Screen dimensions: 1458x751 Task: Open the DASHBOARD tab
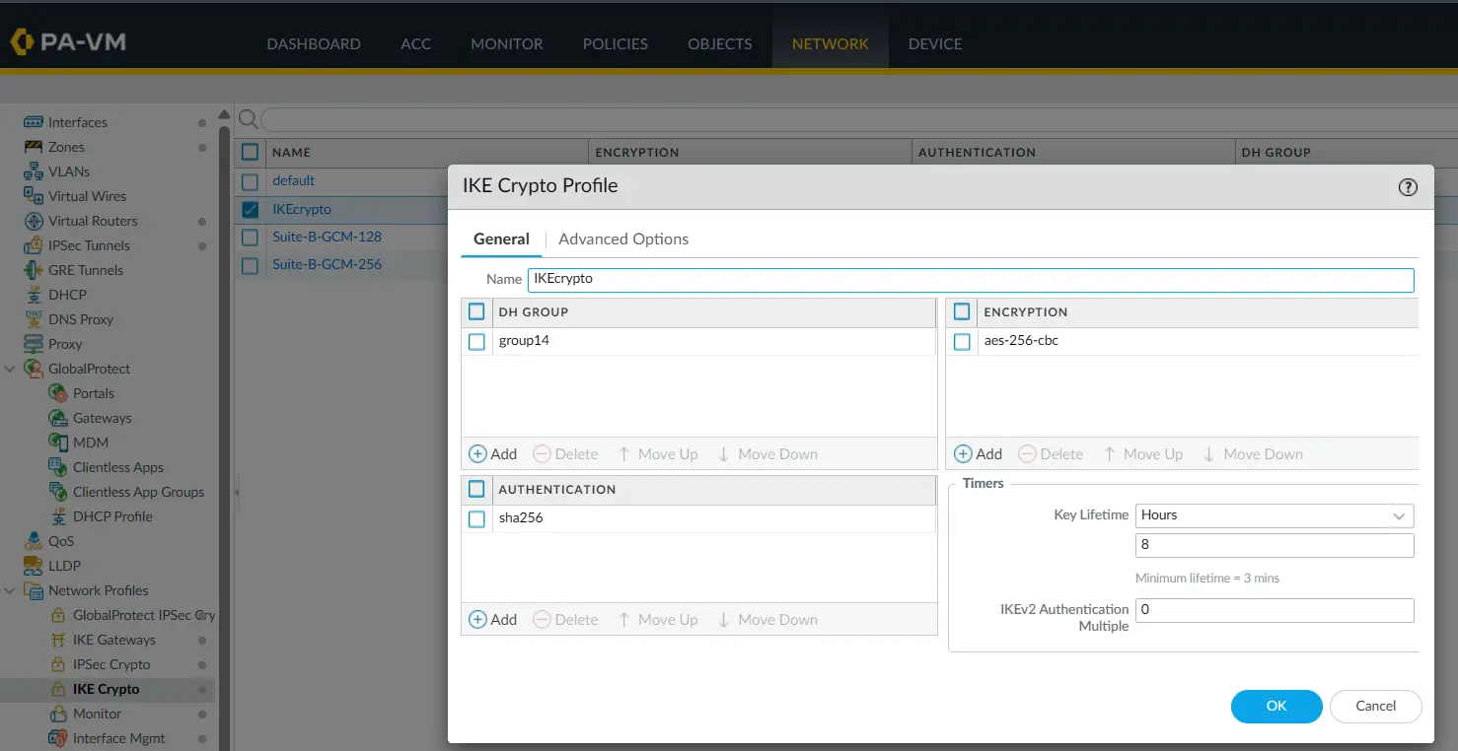(x=314, y=44)
